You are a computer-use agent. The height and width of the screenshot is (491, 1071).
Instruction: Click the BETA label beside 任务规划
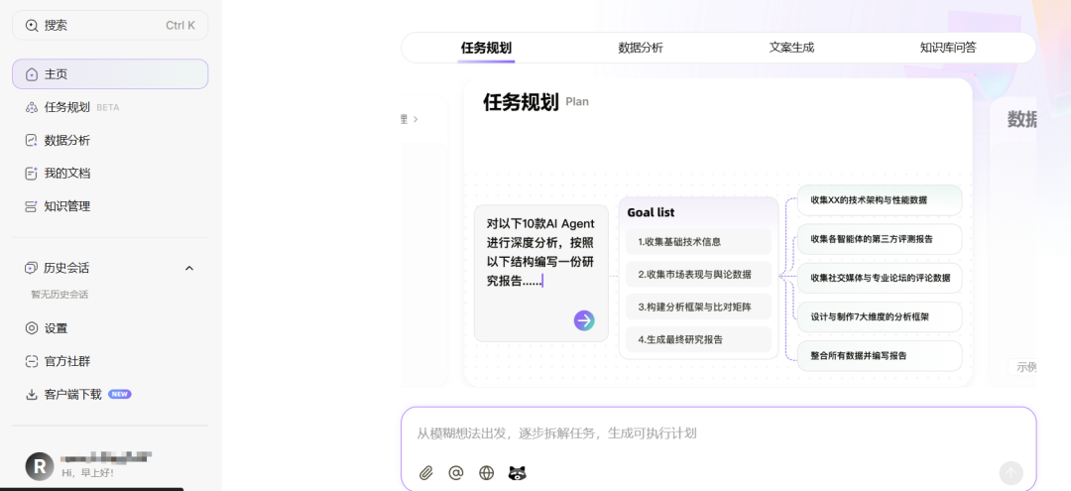108,108
